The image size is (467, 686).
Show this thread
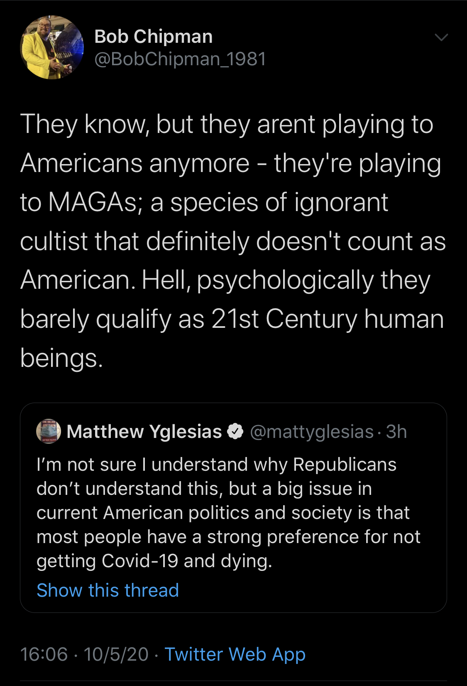click(x=108, y=590)
